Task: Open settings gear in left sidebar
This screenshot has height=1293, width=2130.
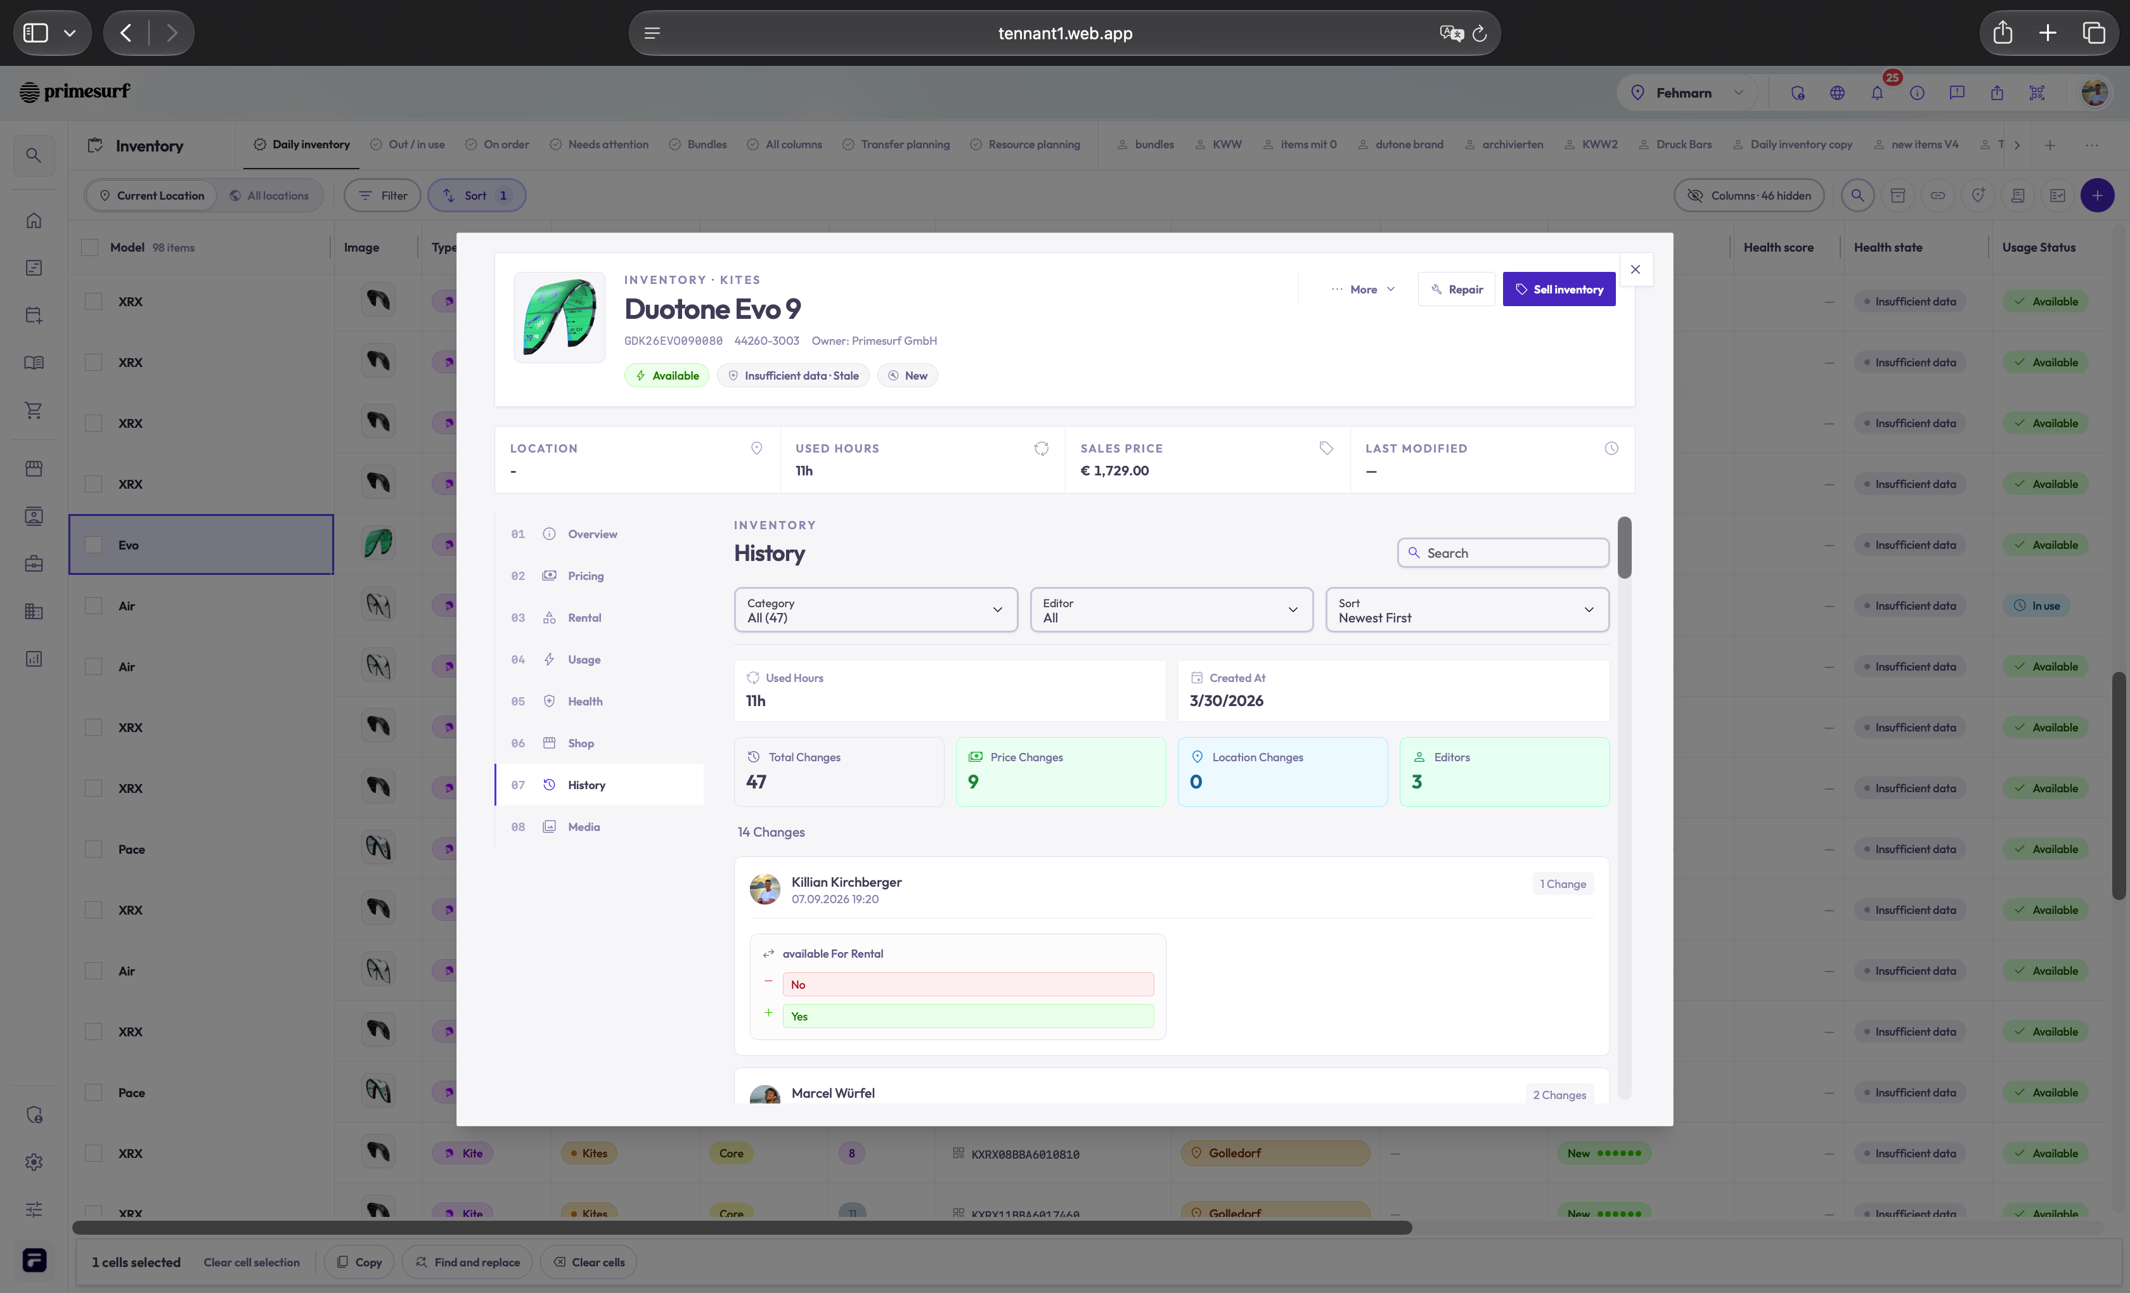Action: (x=34, y=1162)
